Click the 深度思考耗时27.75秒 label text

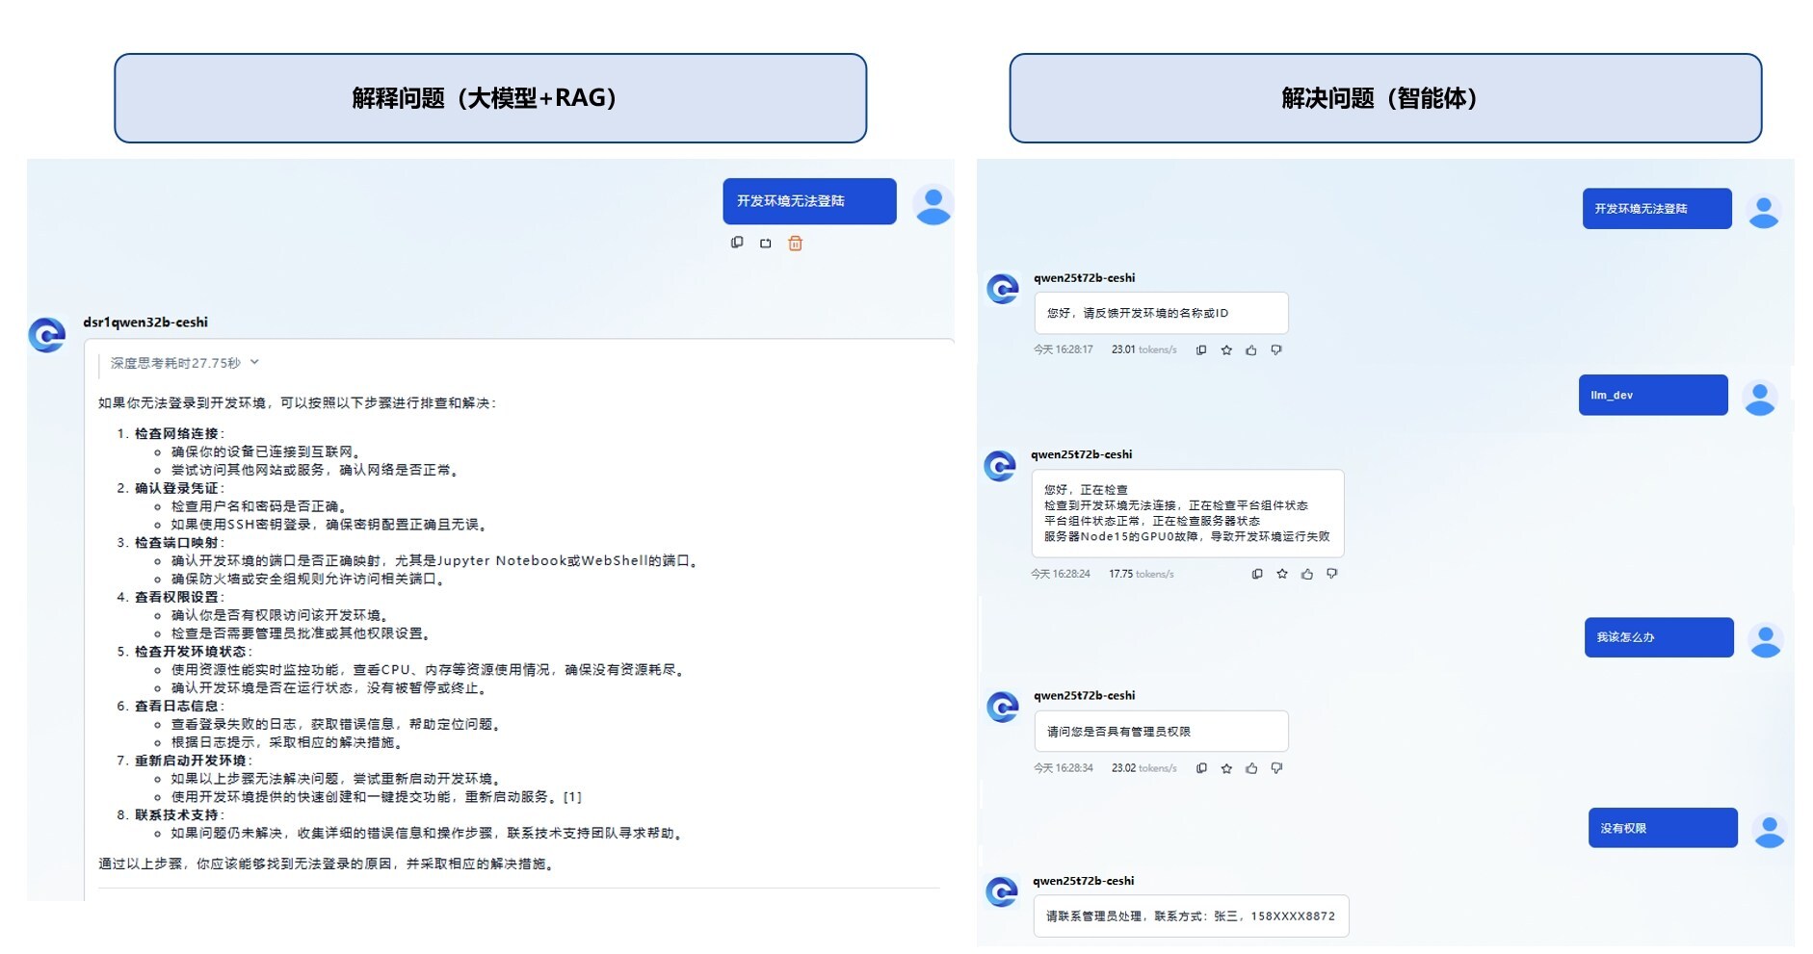(x=174, y=363)
